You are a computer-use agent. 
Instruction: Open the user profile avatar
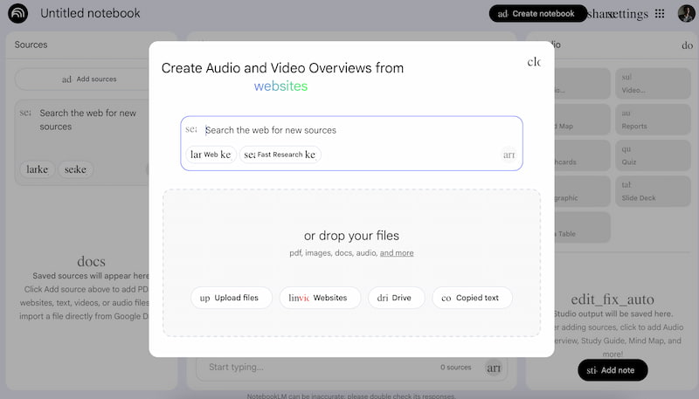click(x=686, y=14)
